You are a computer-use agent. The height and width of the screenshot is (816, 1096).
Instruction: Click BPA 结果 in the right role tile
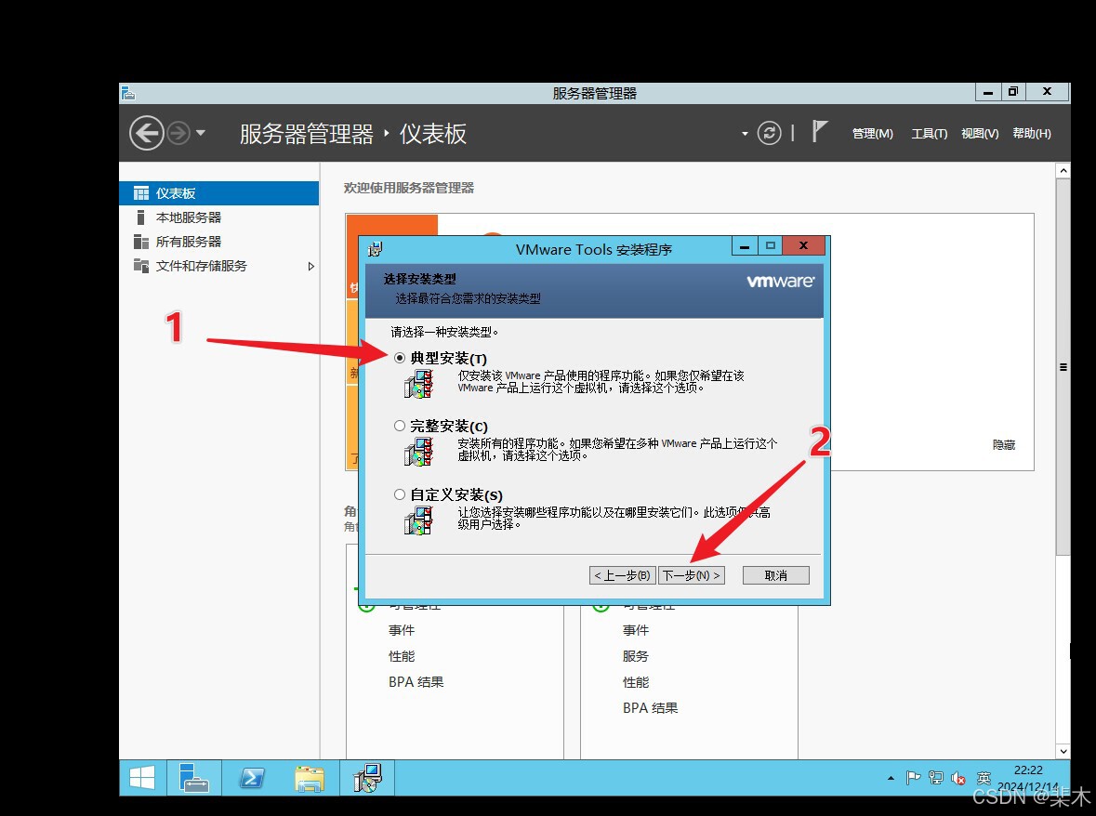(x=650, y=707)
